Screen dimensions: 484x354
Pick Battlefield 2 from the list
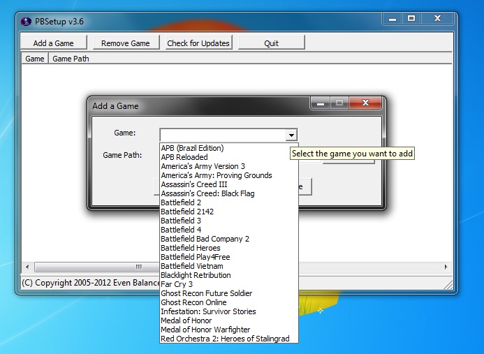pyautogui.click(x=228, y=202)
